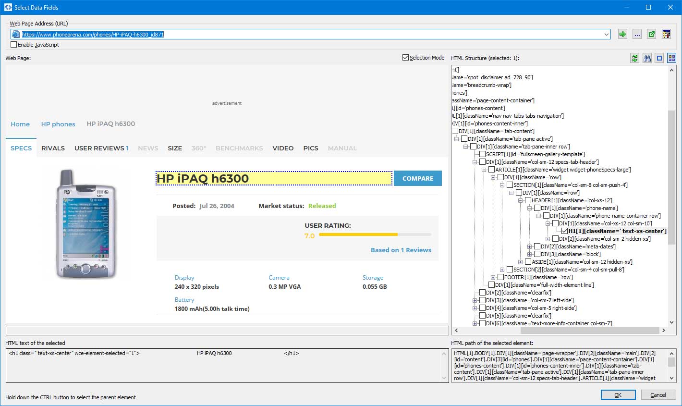The image size is (682, 406).
Task: Expand the DIV 'block' tree node
Action: 529,254
